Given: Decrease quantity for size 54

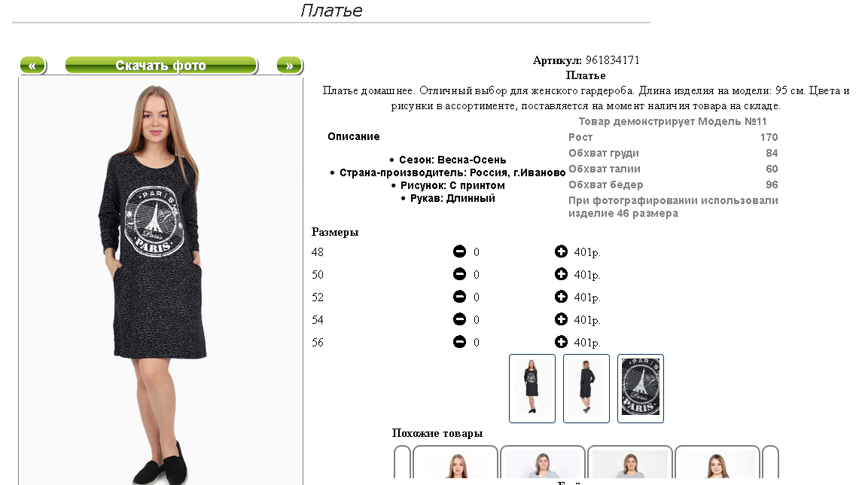Looking at the screenshot, I should [x=460, y=319].
